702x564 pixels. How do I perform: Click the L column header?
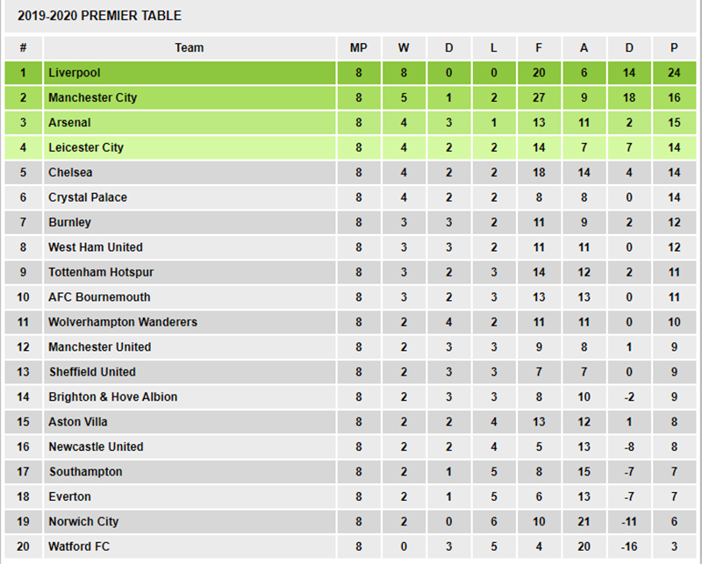(493, 47)
